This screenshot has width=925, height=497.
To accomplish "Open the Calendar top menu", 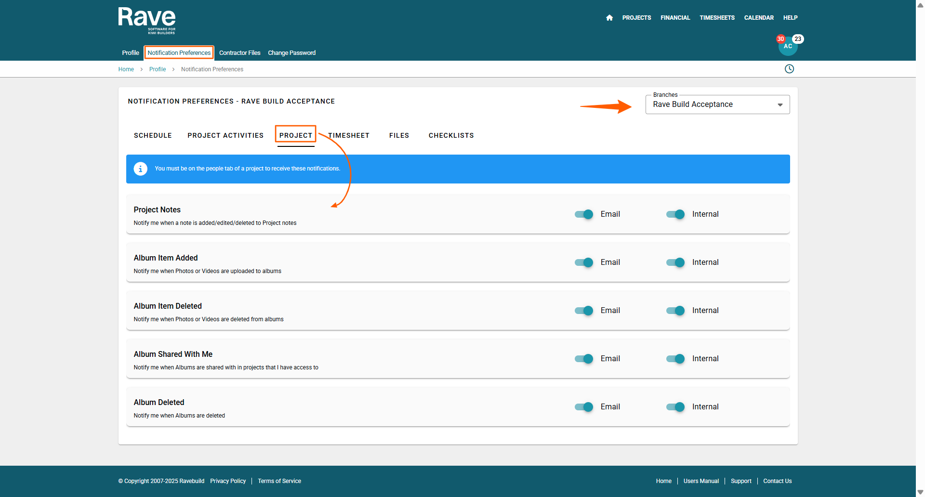I will 759,18.
